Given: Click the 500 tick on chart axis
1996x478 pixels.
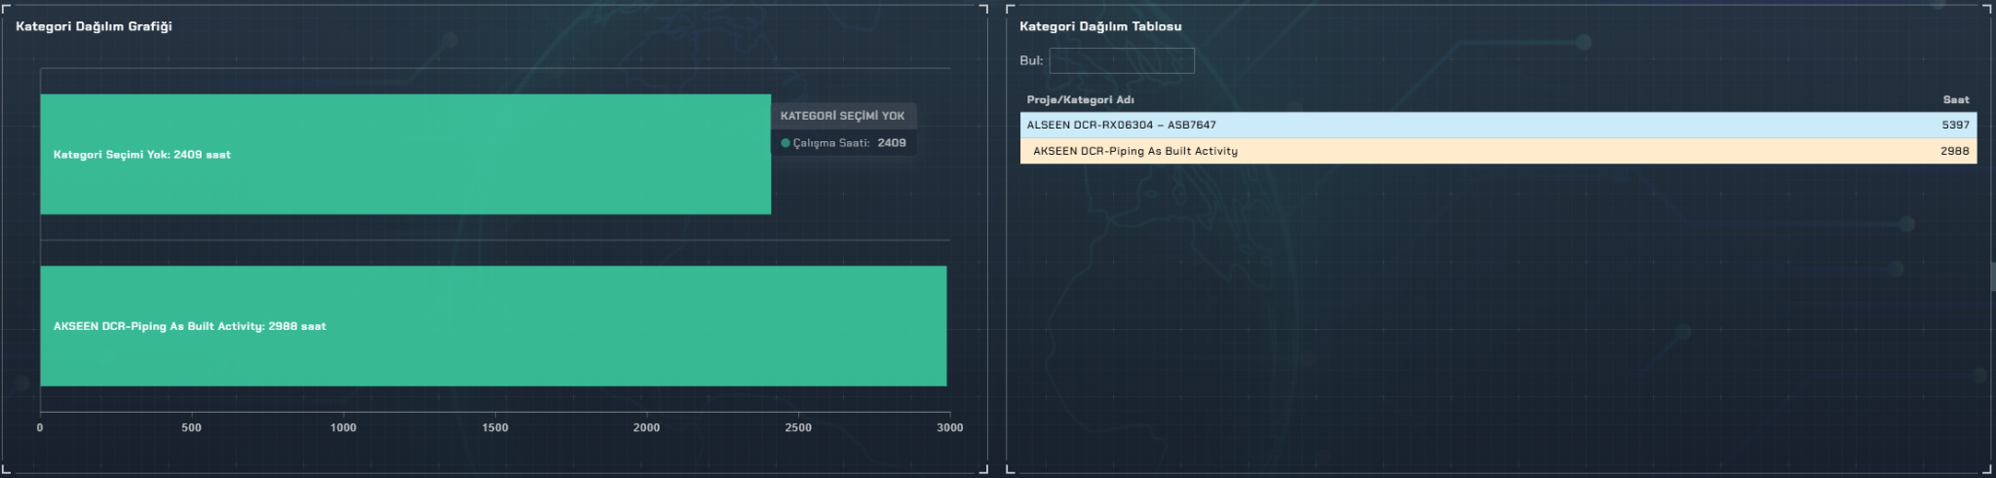Looking at the screenshot, I should [x=192, y=427].
